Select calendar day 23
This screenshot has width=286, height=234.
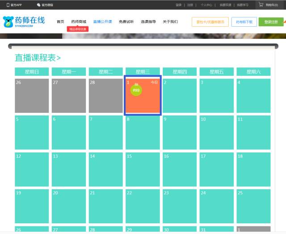tap(180, 206)
